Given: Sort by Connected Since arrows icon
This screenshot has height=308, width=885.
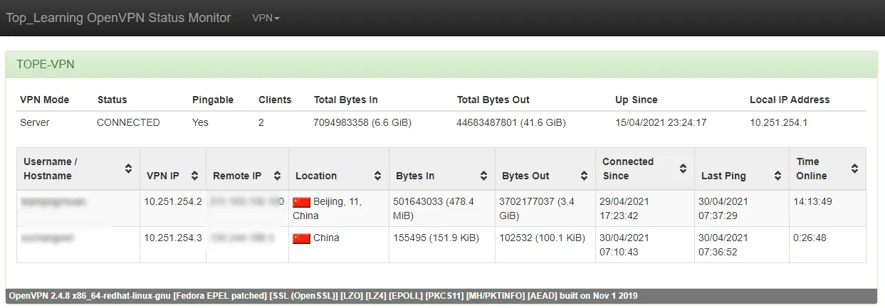Looking at the screenshot, I should pos(684,169).
